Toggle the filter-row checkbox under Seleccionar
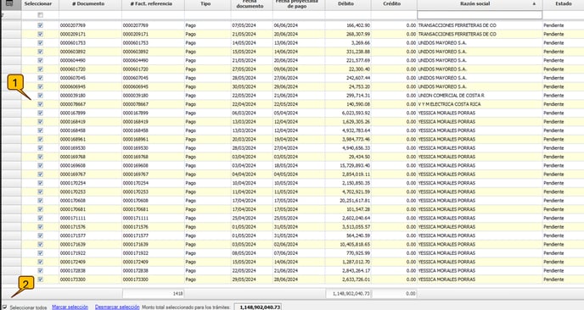This screenshot has height=310, width=584. click(40, 15)
